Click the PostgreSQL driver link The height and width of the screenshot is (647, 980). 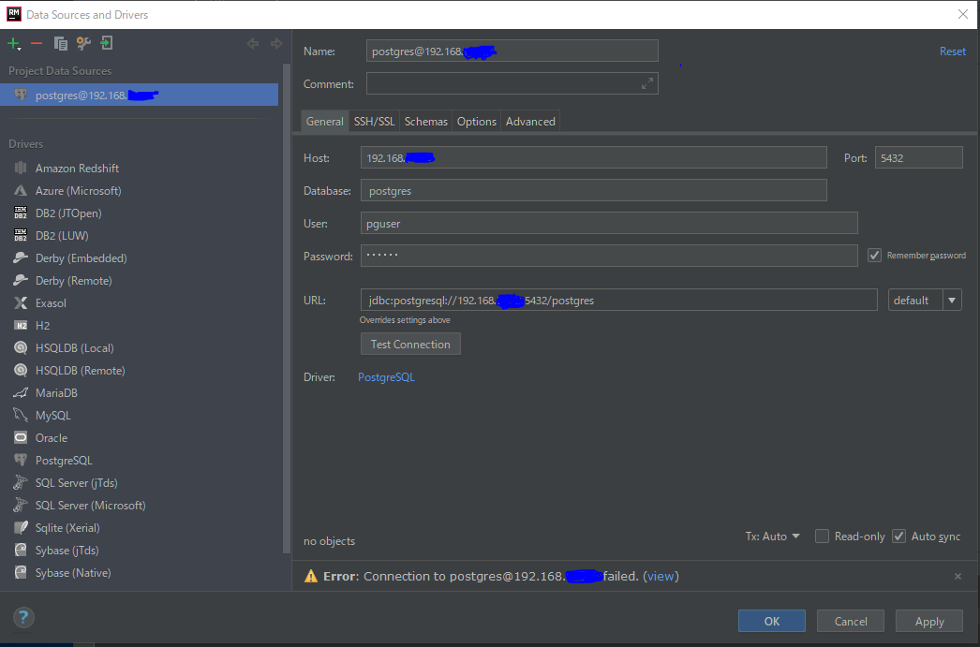tap(386, 377)
